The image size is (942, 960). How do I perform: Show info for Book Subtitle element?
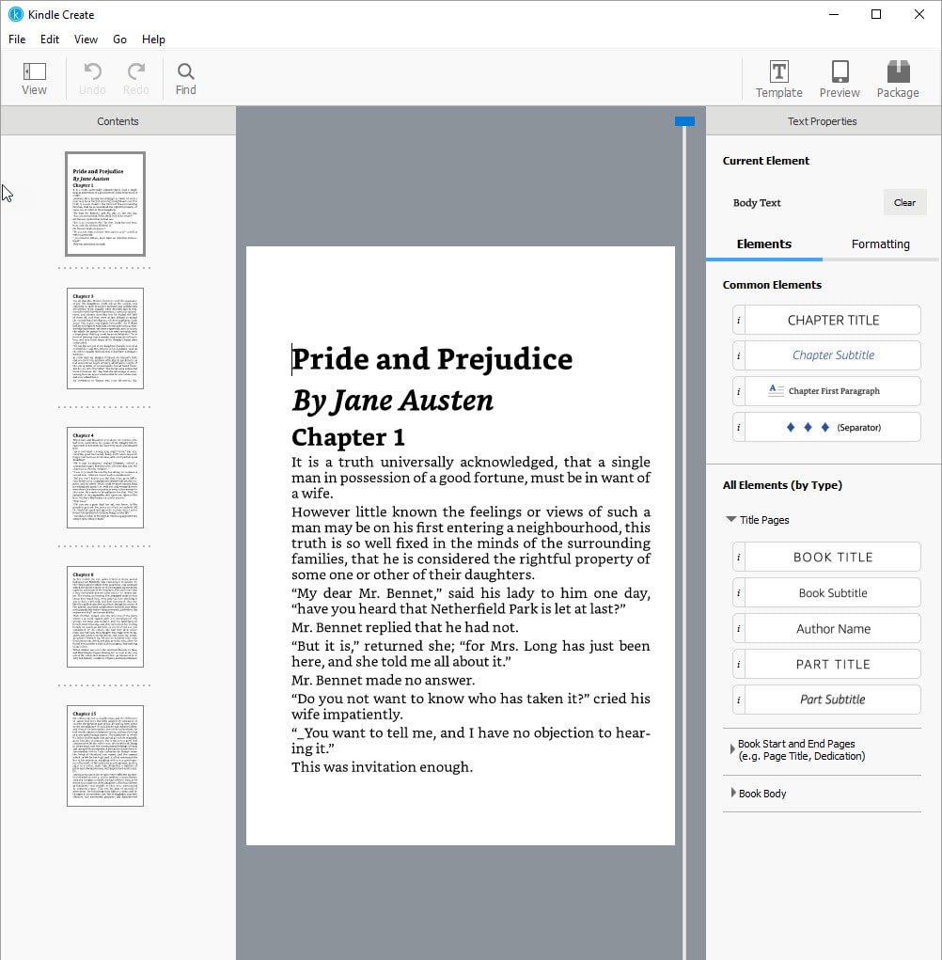(x=739, y=592)
